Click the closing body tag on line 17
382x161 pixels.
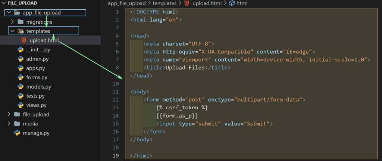(141, 140)
